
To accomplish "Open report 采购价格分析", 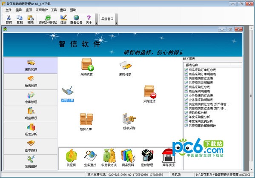I will [x=196, y=112].
